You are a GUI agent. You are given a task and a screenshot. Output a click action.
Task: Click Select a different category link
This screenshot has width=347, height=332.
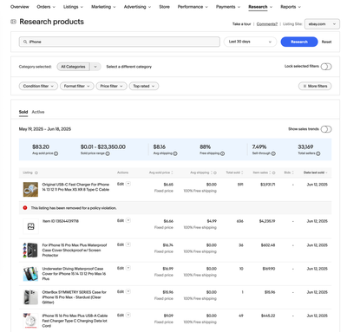129,67
